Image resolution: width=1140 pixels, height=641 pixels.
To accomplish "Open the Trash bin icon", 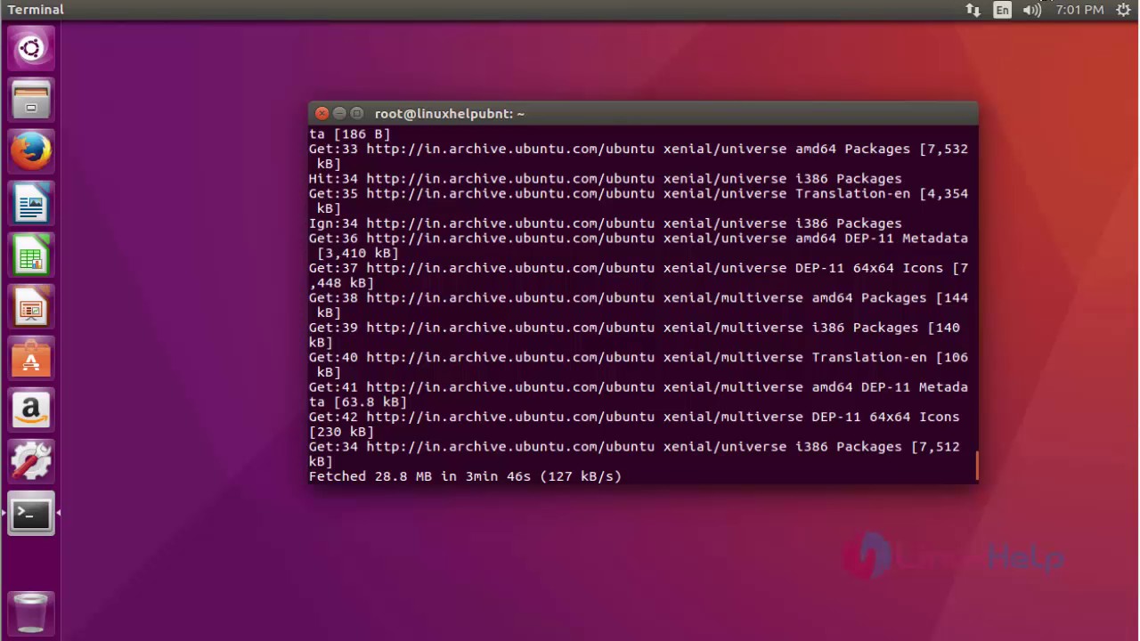I will click(31, 614).
